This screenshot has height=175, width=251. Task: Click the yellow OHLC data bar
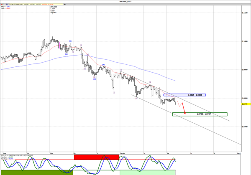[36, 4]
